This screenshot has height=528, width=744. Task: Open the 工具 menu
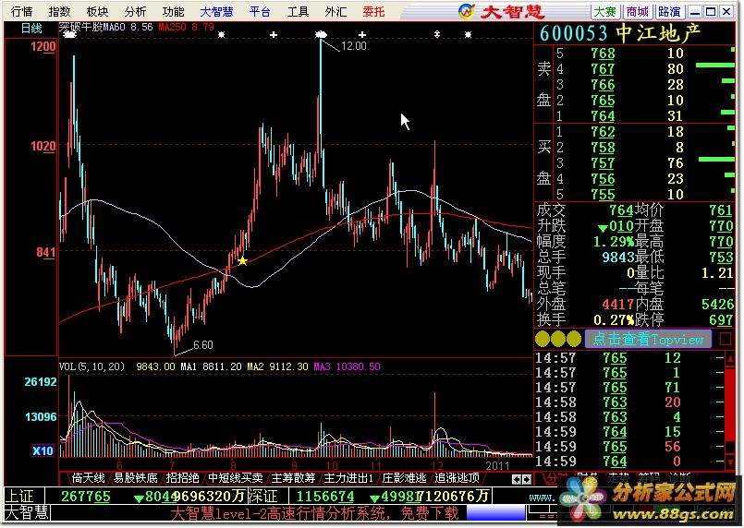298,11
